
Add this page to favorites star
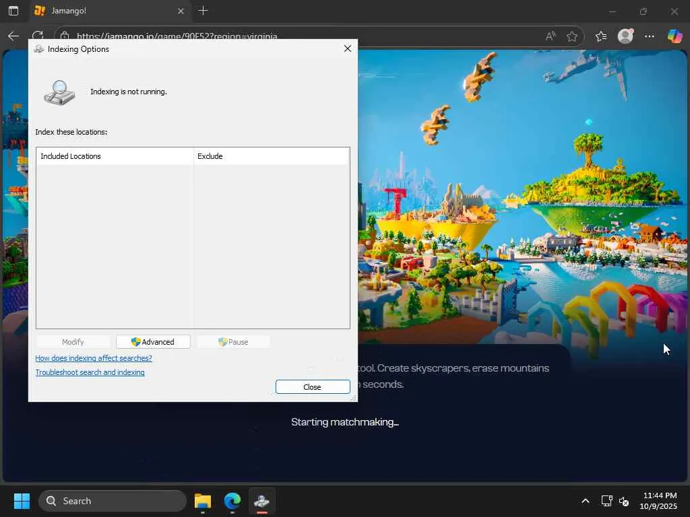pyautogui.click(x=571, y=36)
